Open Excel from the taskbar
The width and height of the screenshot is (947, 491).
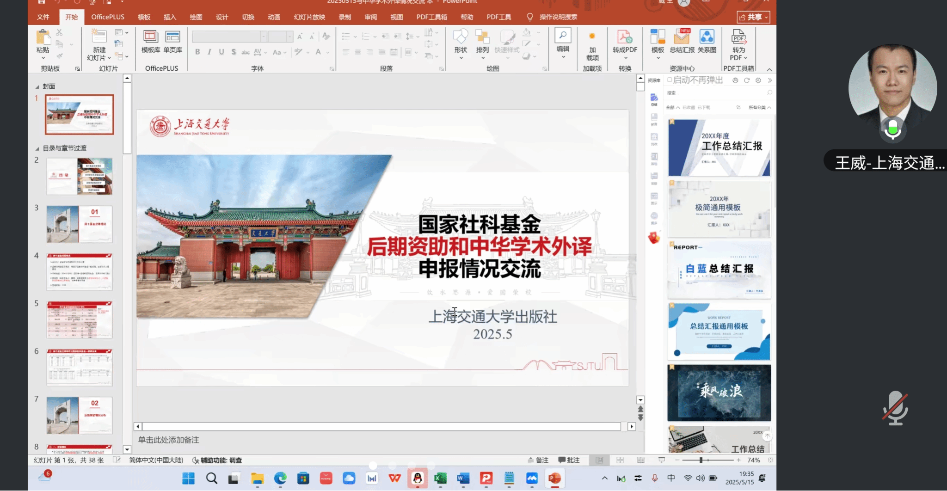(x=440, y=479)
